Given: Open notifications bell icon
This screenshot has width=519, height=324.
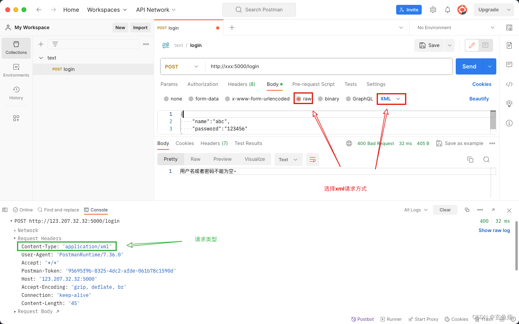Looking at the screenshot, I should click(448, 10).
